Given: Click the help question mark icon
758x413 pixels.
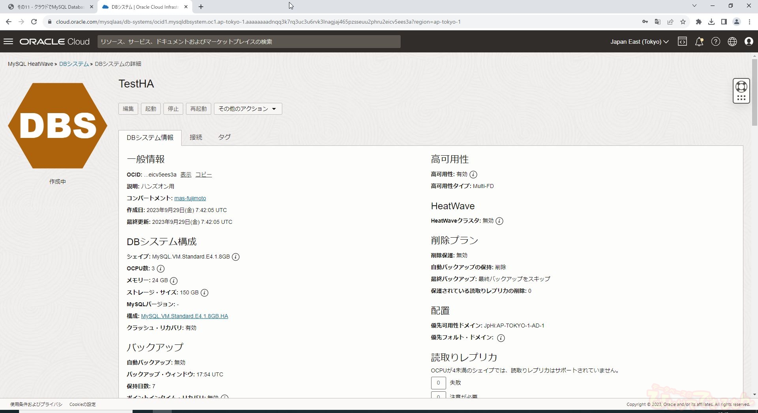Looking at the screenshot, I should (x=715, y=41).
